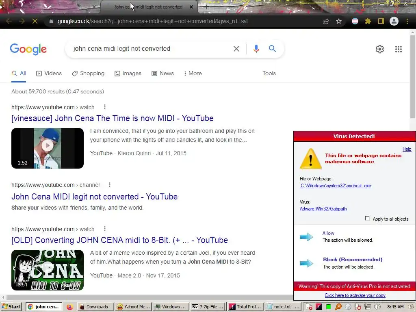Switch to the Shopping tab
Viewport: 416px width, 312px height.
(x=88, y=74)
